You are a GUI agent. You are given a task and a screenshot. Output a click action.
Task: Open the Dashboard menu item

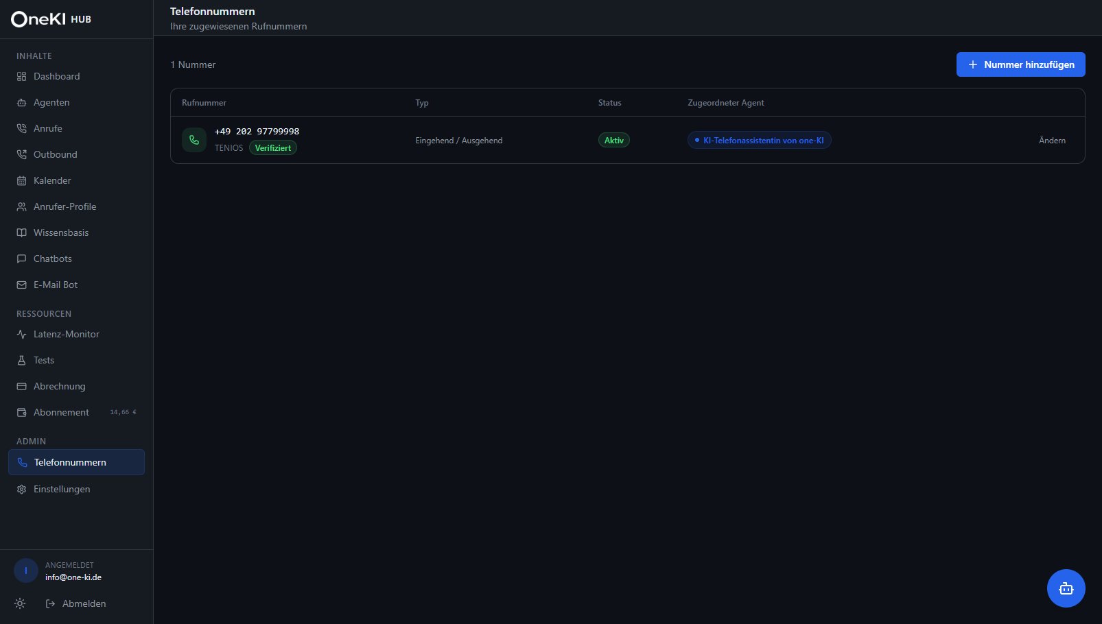point(76,77)
